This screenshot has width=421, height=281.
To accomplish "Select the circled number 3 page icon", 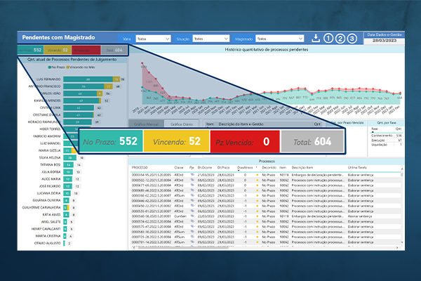I will 352,39.
